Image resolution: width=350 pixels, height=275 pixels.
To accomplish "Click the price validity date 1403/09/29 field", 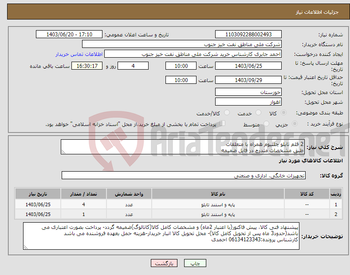I will (x=248, y=80).
